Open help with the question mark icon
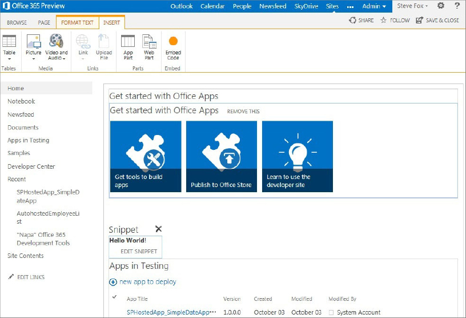466x318 pixels. point(457,5)
